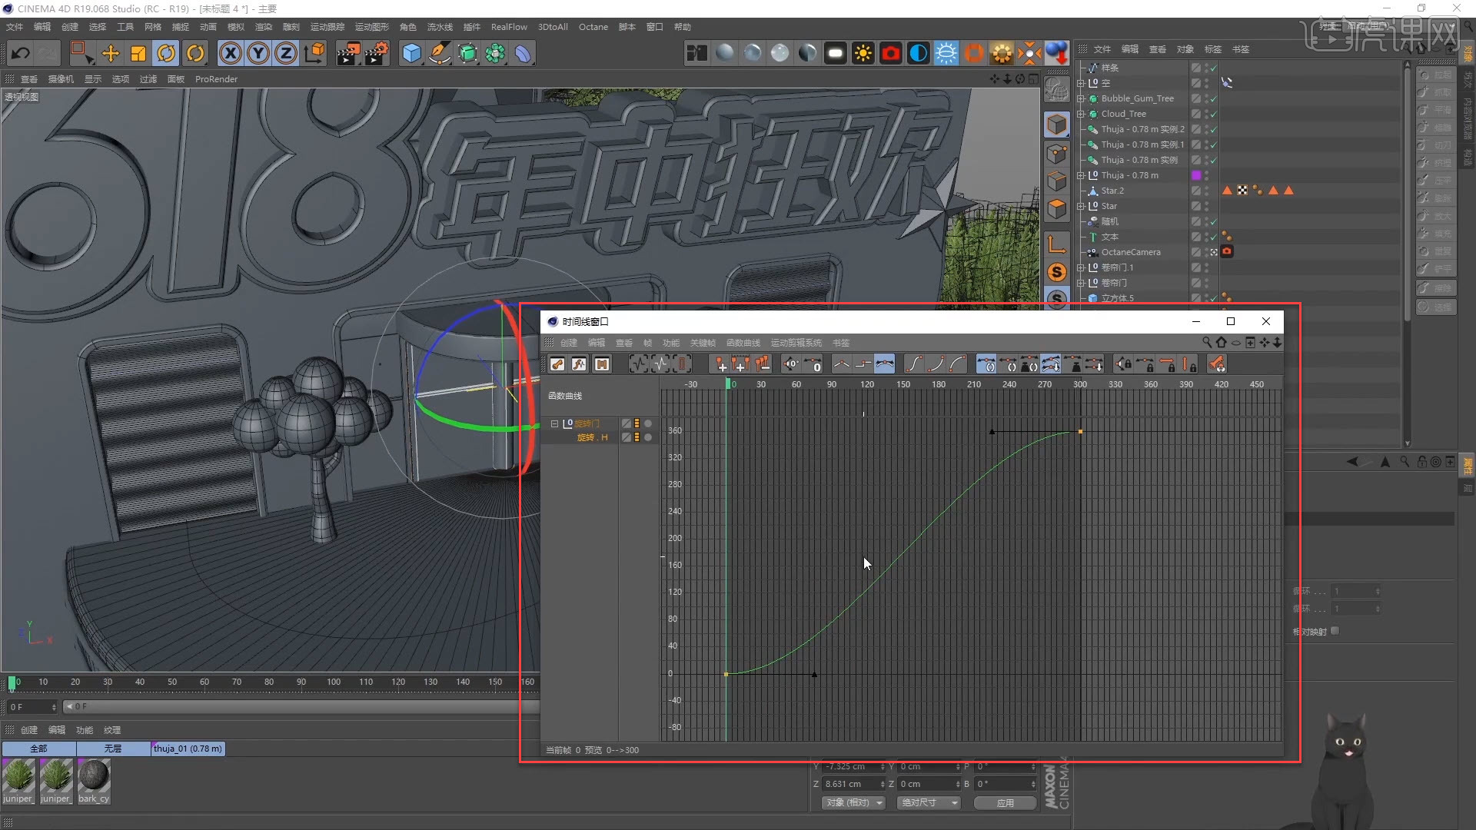Activate the Cube primitive icon
1476x830 pixels.
tap(412, 53)
